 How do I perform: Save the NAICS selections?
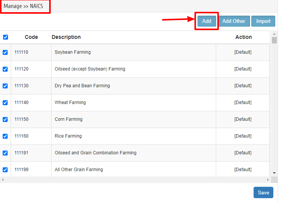click(x=263, y=192)
